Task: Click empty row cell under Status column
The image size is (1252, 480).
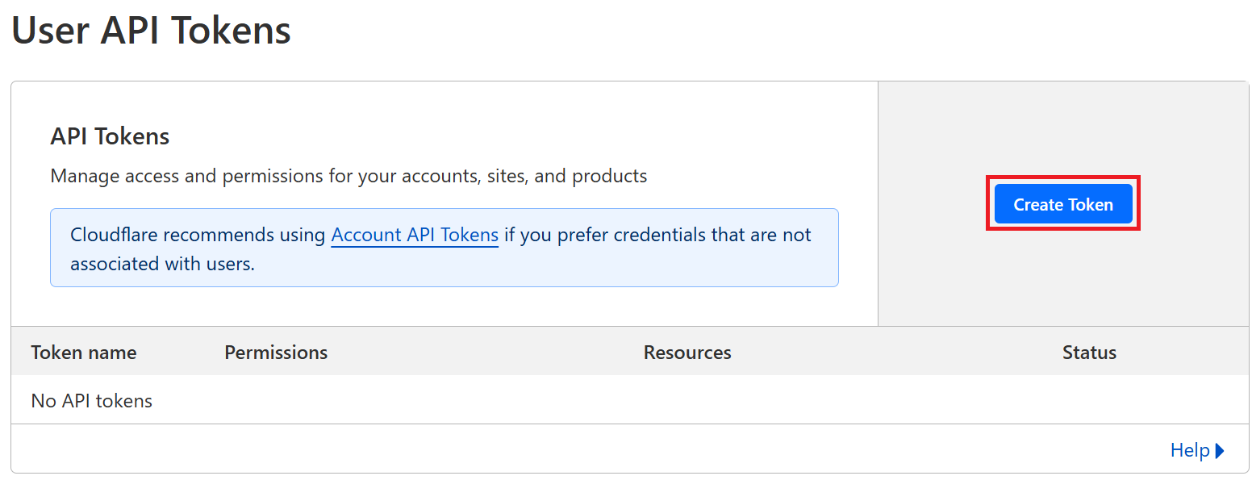Action: coord(1089,401)
